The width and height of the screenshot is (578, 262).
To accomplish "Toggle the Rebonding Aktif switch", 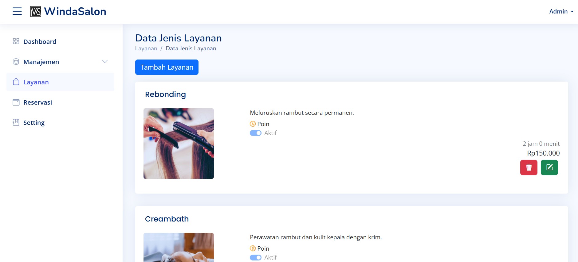I will (256, 133).
